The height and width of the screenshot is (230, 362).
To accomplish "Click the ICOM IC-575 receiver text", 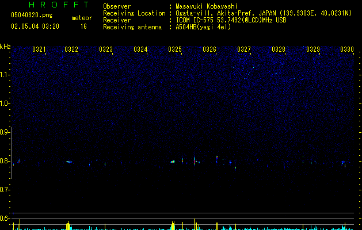I will coord(231,20).
